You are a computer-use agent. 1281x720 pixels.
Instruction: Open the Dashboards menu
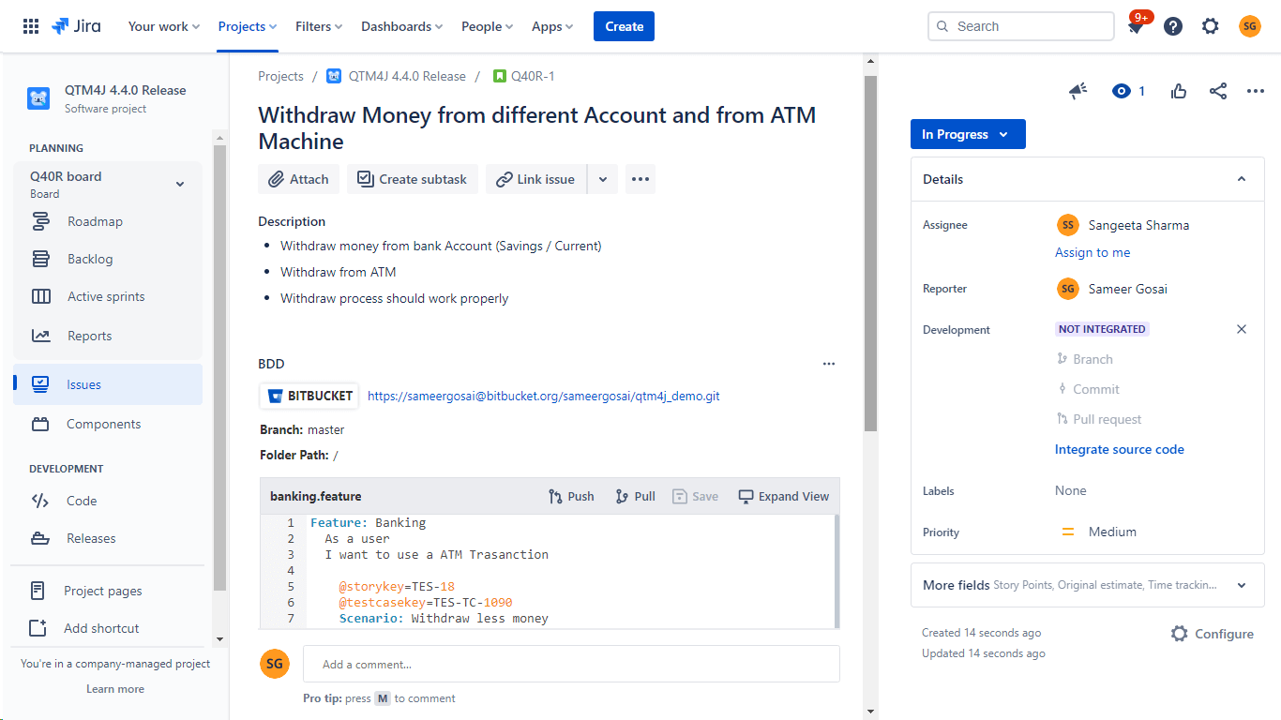pos(402,26)
